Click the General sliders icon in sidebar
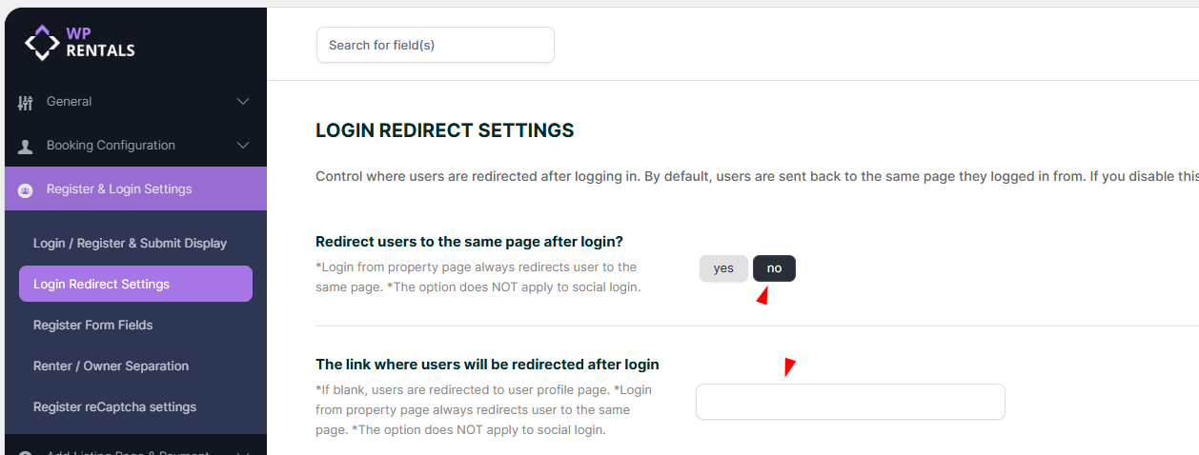 click(26, 102)
